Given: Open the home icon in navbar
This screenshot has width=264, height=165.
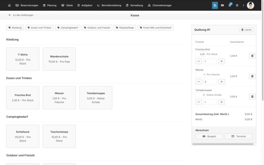Looking at the screenshot, I should coord(10,5).
